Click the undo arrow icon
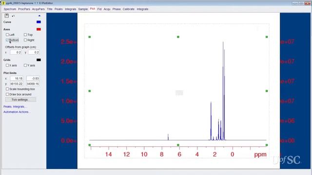312x175 pixels. click(x=13, y=16)
